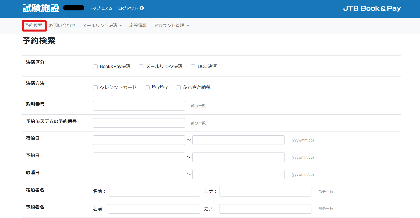Click the 取消日 row label
The image size is (420, 218).
(33, 172)
